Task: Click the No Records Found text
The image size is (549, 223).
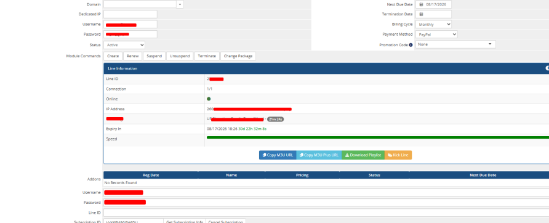Action: [121, 183]
